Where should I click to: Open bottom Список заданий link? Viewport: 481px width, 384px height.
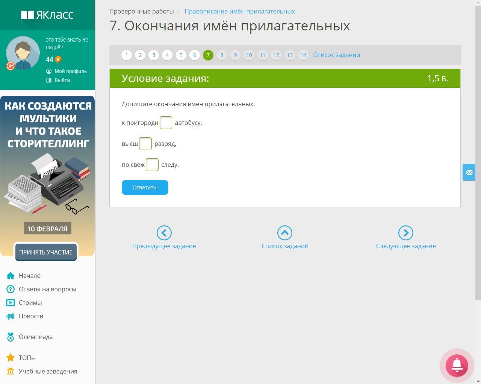click(285, 246)
